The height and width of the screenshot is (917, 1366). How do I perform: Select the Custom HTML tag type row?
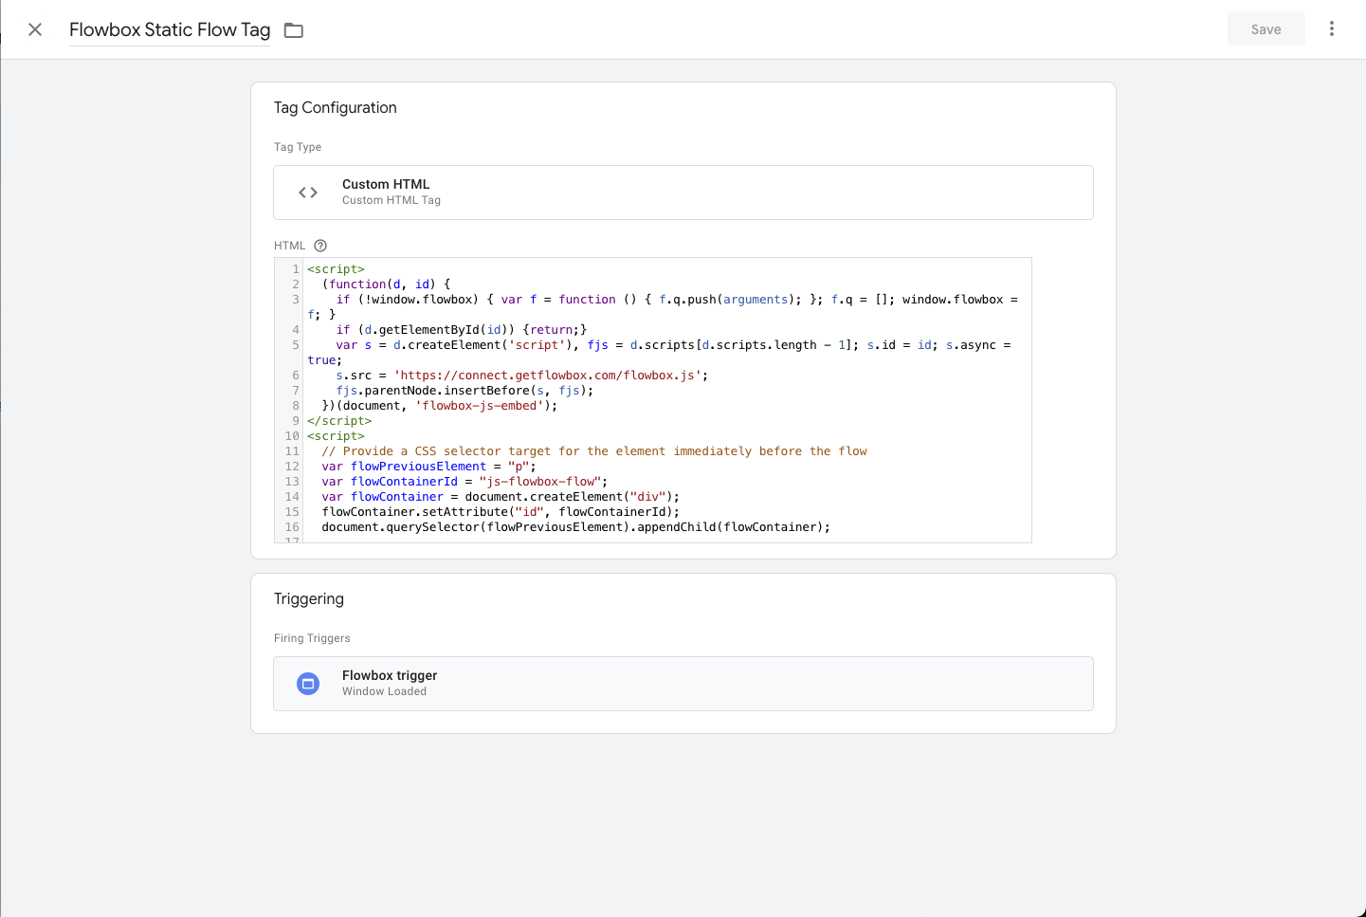(x=683, y=193)
